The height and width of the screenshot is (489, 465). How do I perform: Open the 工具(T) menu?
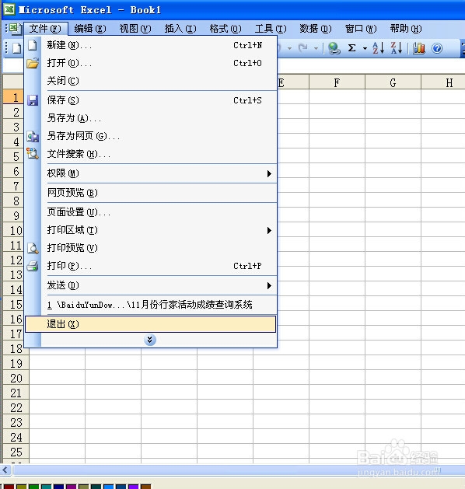[271, 29]
